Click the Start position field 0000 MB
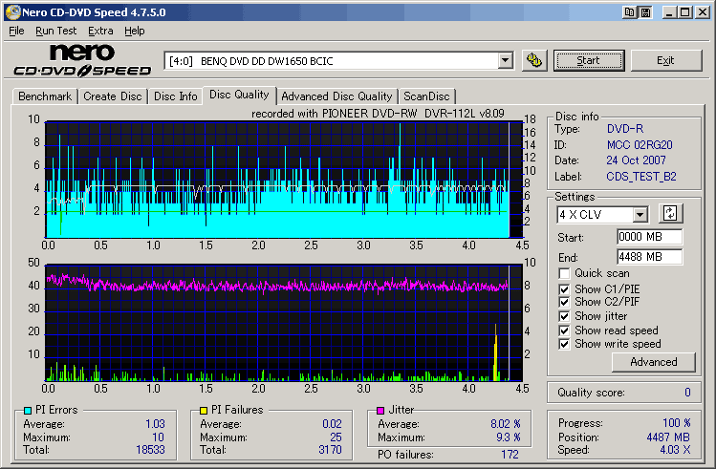 [x=649, y=237]
